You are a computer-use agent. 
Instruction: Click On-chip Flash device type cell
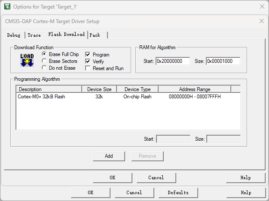click(x=138, y=97)
